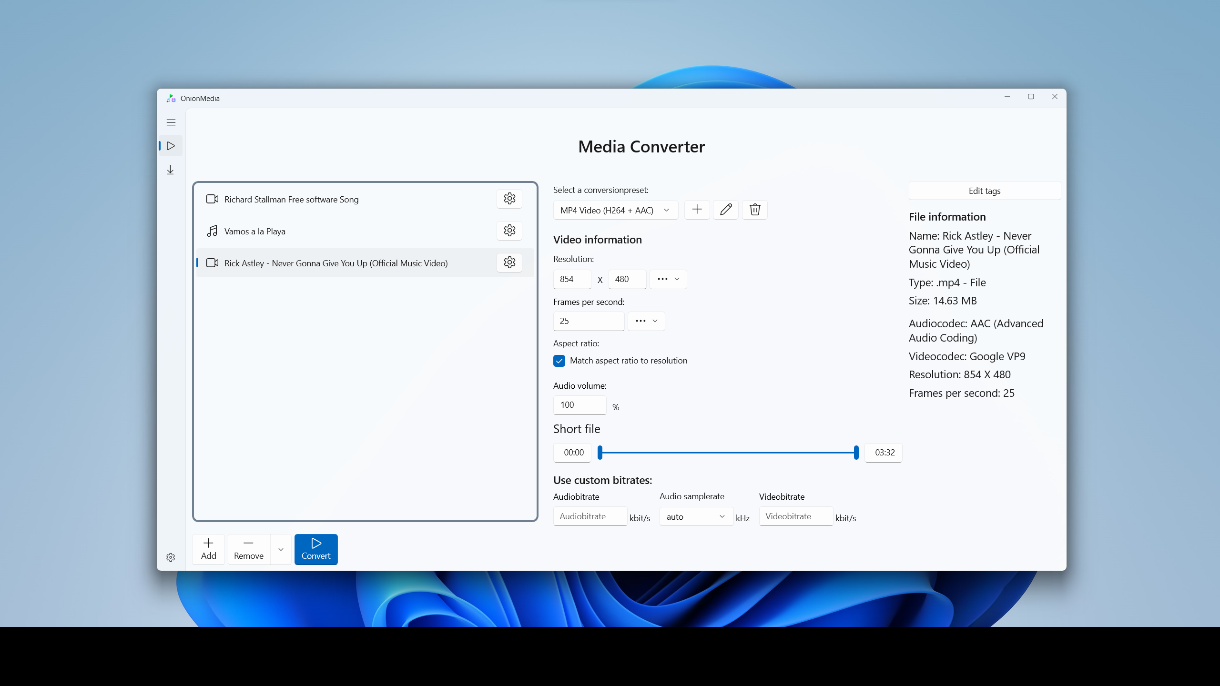Select Vamos a la Playa list item
The width and height of the screenshot is (1220, 686).
click(x=365, y=231)
